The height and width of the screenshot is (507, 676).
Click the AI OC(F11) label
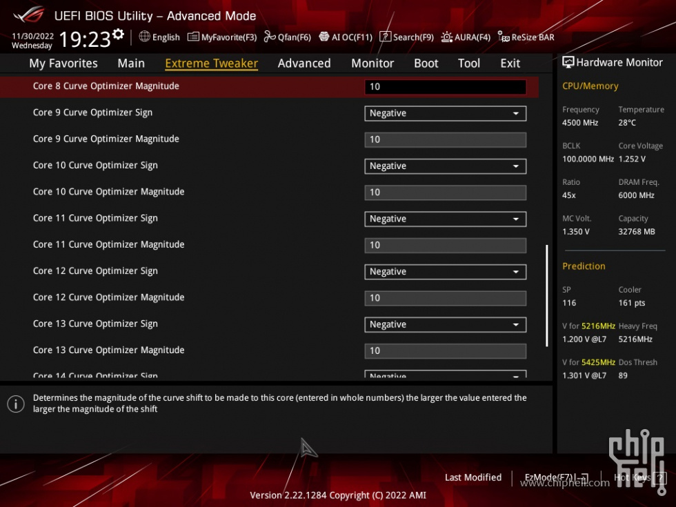[x=352, y=37]
